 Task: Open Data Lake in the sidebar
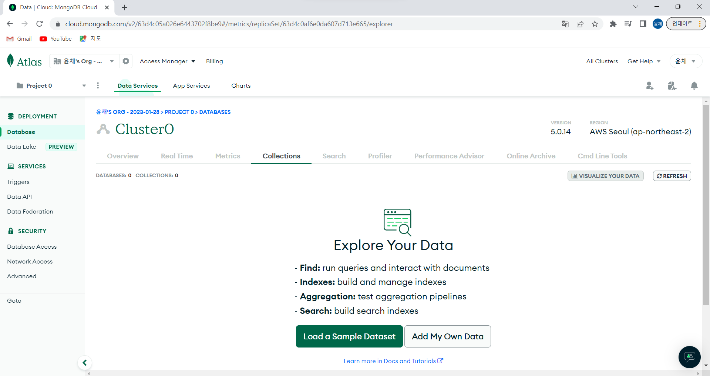coord(21,147)
